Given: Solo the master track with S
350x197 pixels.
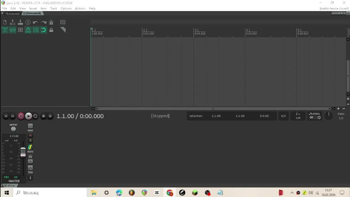Looking at the screenshot, I should (30, 141).
